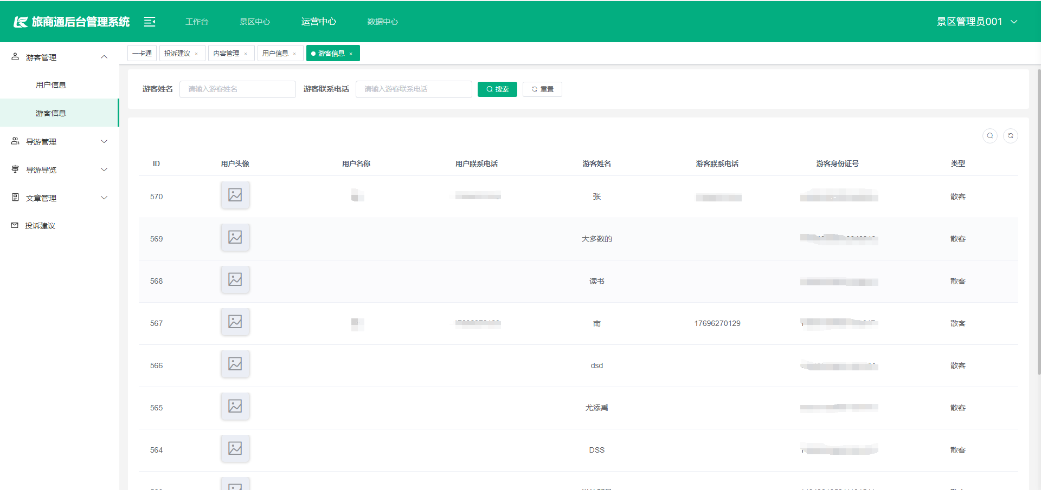Screen dimensions: 1041x490
Task: Focus the 游客联系电话 input field
Action: pos(414,89)
